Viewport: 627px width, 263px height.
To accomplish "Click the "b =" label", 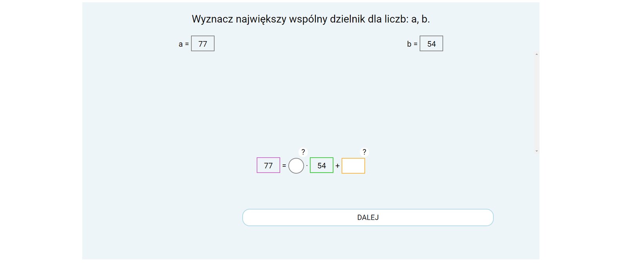I will pos(412,44).
